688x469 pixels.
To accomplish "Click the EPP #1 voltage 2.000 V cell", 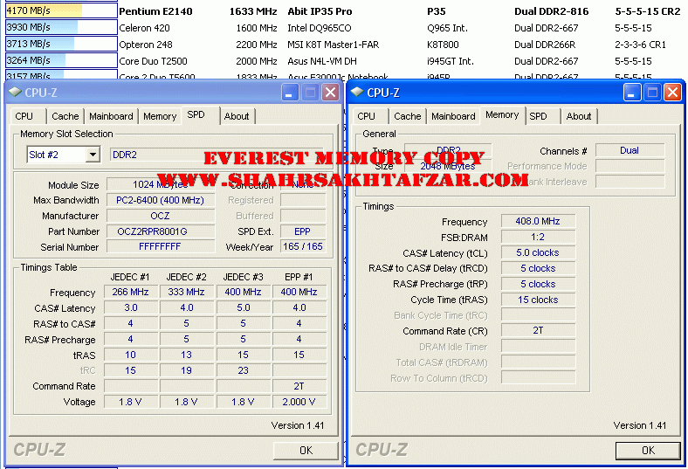I will pos(299,402).
